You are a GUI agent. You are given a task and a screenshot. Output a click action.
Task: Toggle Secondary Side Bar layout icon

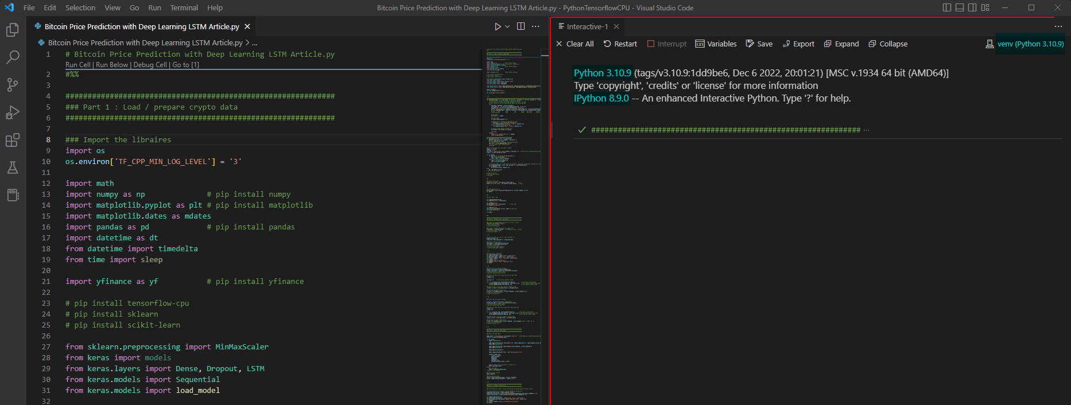[972, 7]
